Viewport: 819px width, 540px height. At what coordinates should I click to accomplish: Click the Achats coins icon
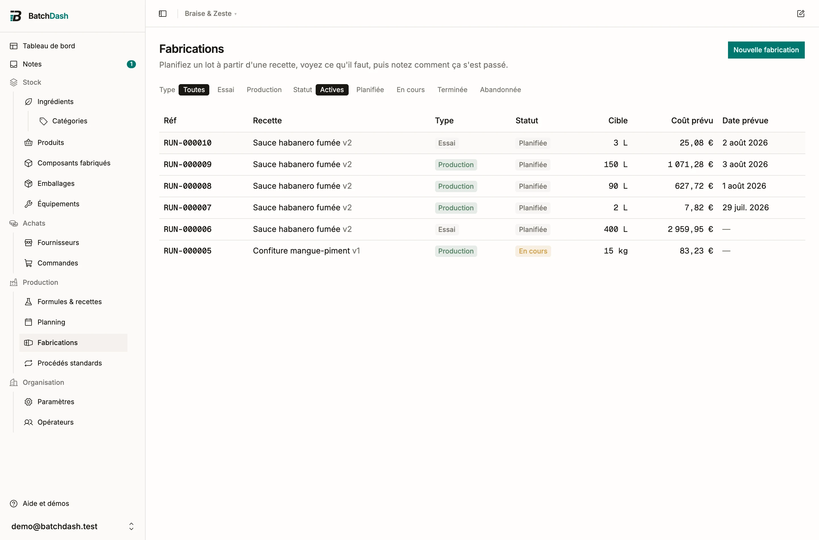14,223
